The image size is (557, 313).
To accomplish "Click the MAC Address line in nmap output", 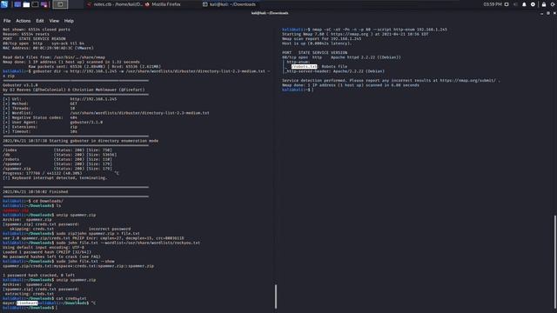I will click(48, 48).
